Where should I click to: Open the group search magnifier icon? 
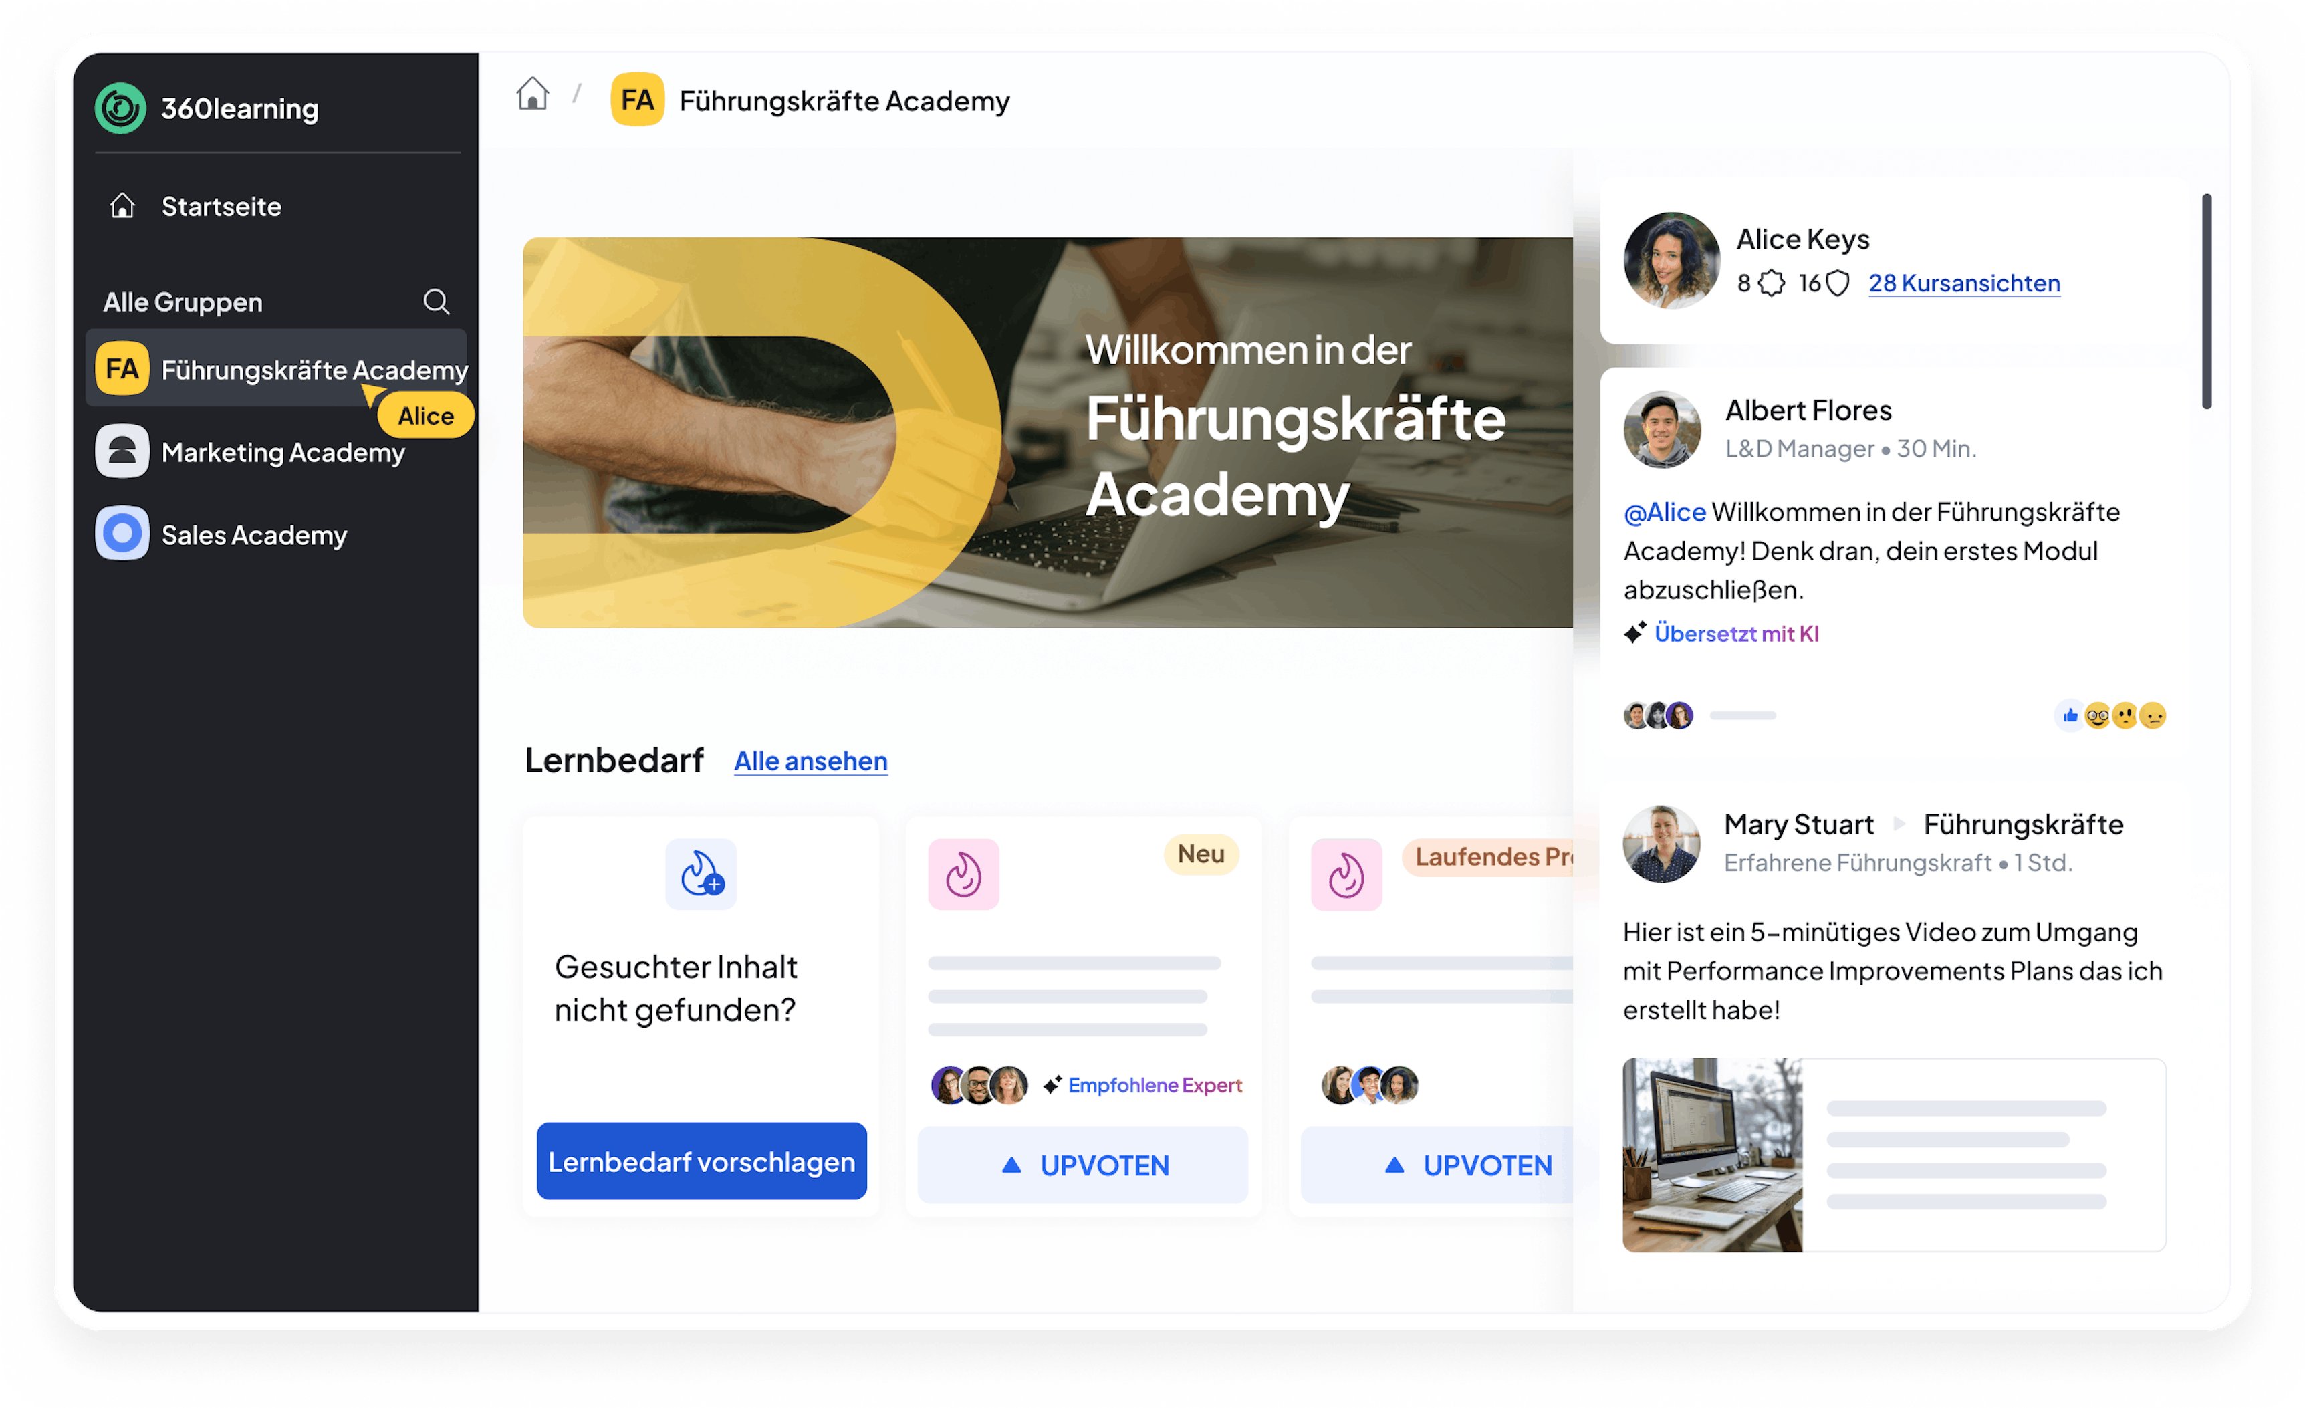tap(436, 302)
